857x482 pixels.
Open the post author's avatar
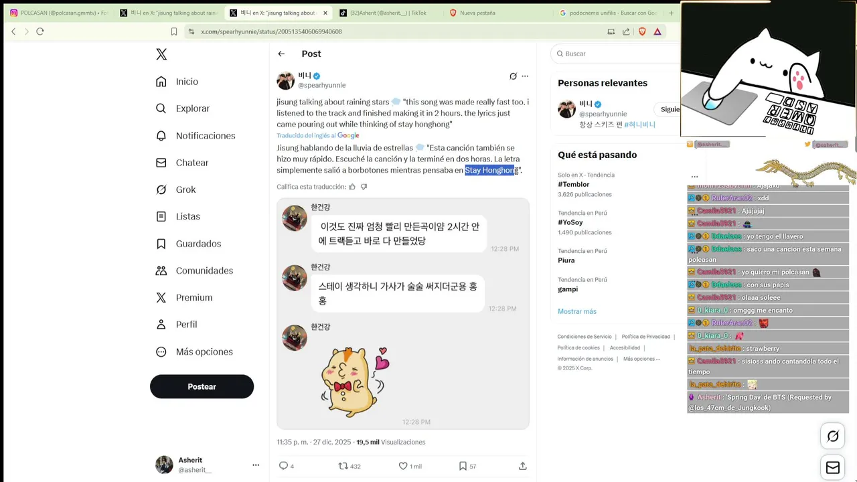pyautogui.click(x=286, y=81)
